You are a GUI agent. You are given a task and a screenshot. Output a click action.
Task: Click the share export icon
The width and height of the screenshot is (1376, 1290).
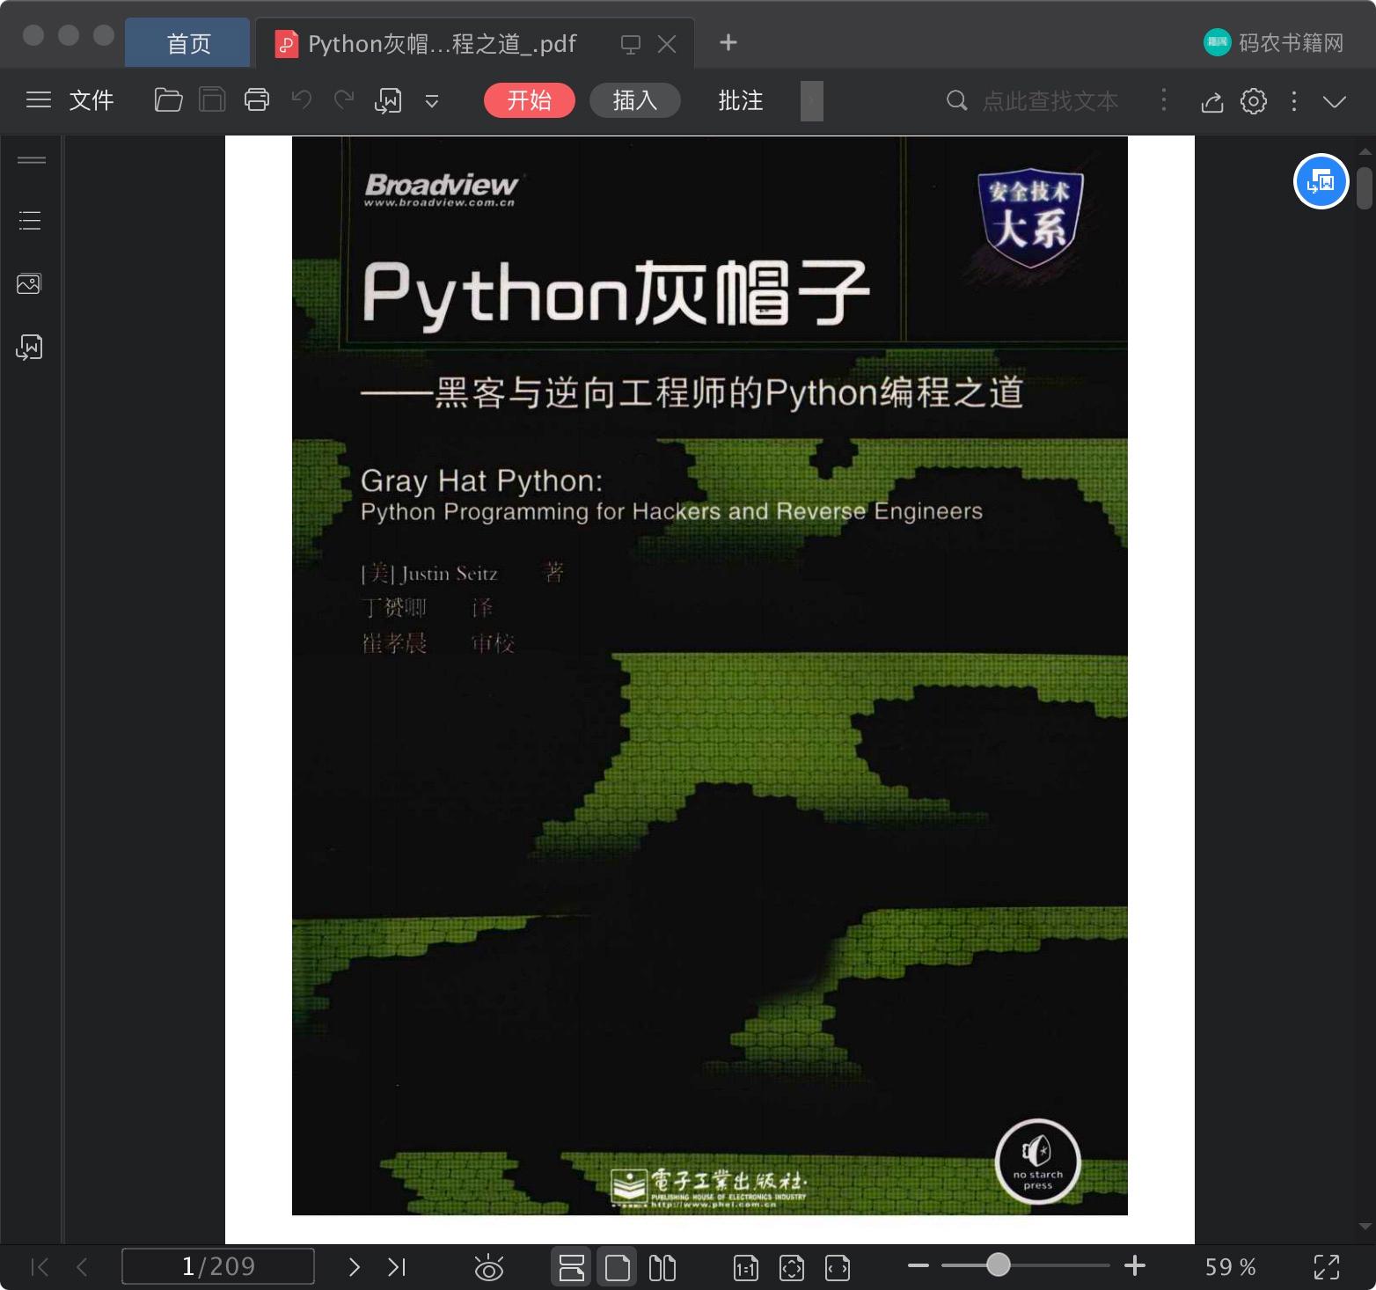pos(1212,101)
